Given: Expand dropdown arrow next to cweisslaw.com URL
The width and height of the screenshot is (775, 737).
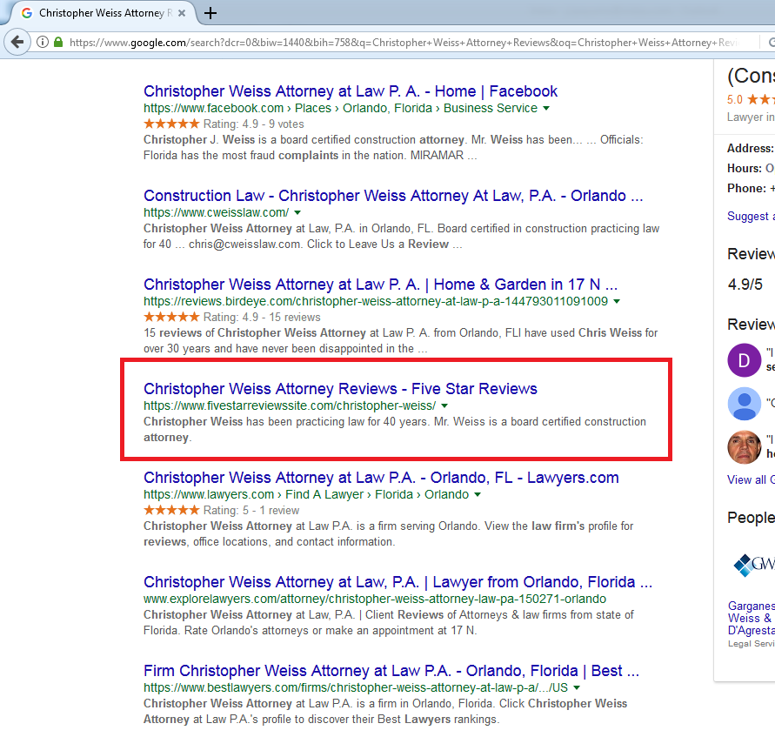Looking at the screenshot, I should pyautogui.click(x=297, y=212).
